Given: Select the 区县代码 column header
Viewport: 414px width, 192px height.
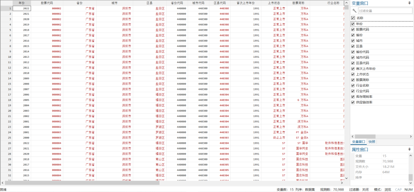Looking at the screenshot, I should pos(220,3).
